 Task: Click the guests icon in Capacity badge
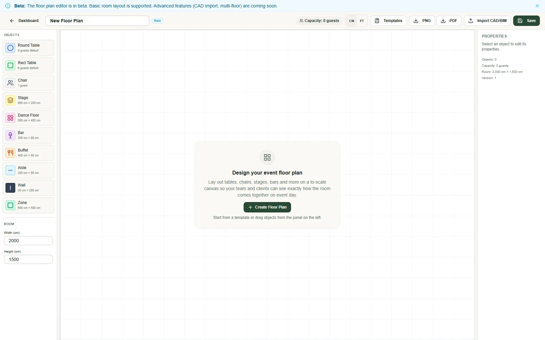301,21
